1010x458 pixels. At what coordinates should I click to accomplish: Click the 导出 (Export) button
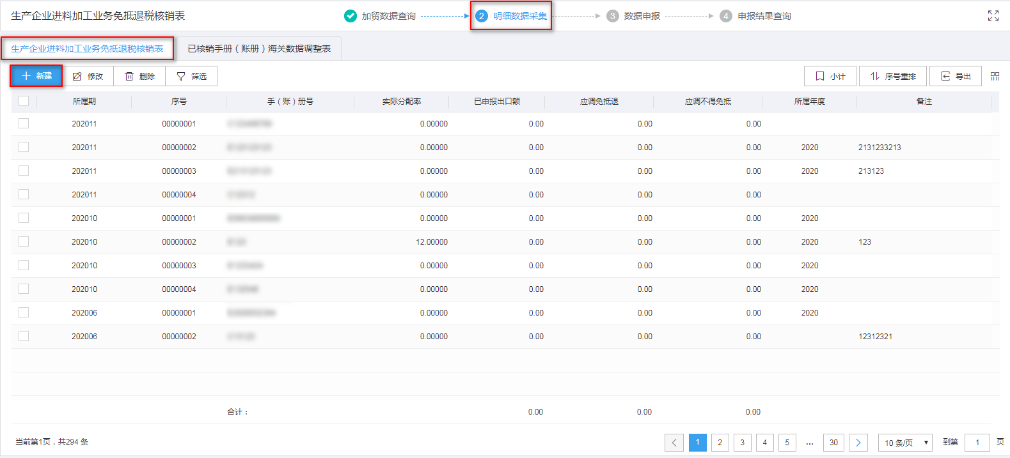click(955, 76)
